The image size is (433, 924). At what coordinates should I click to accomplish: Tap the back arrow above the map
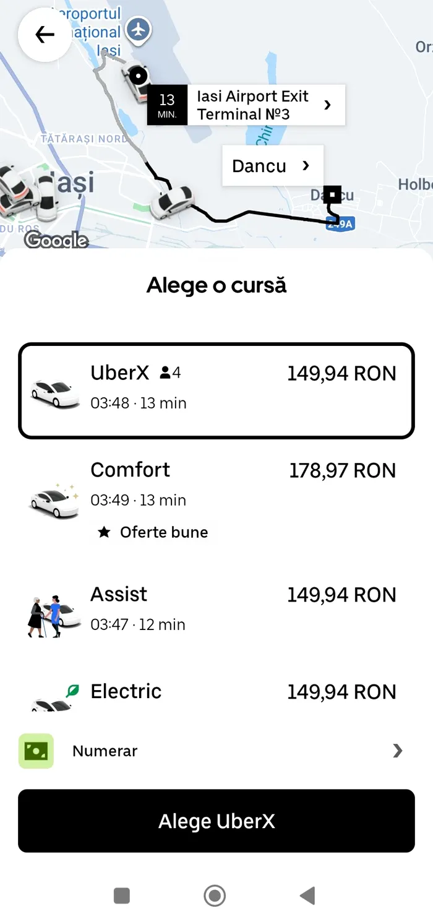click(43, 35)
